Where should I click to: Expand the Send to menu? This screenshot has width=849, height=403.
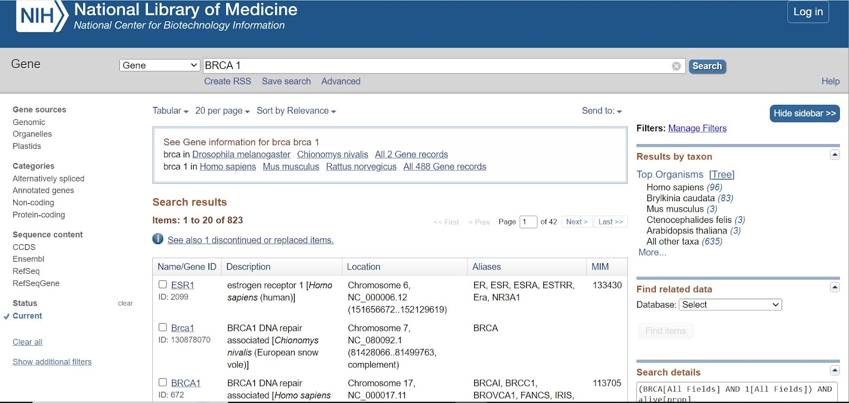click(x=602, y=111)
